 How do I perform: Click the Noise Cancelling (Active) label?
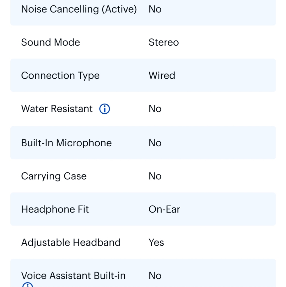pos(79,9)
